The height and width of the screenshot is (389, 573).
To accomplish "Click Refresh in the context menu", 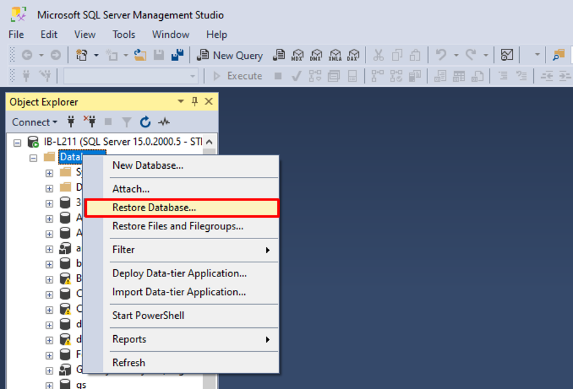I will click(181, 363).
